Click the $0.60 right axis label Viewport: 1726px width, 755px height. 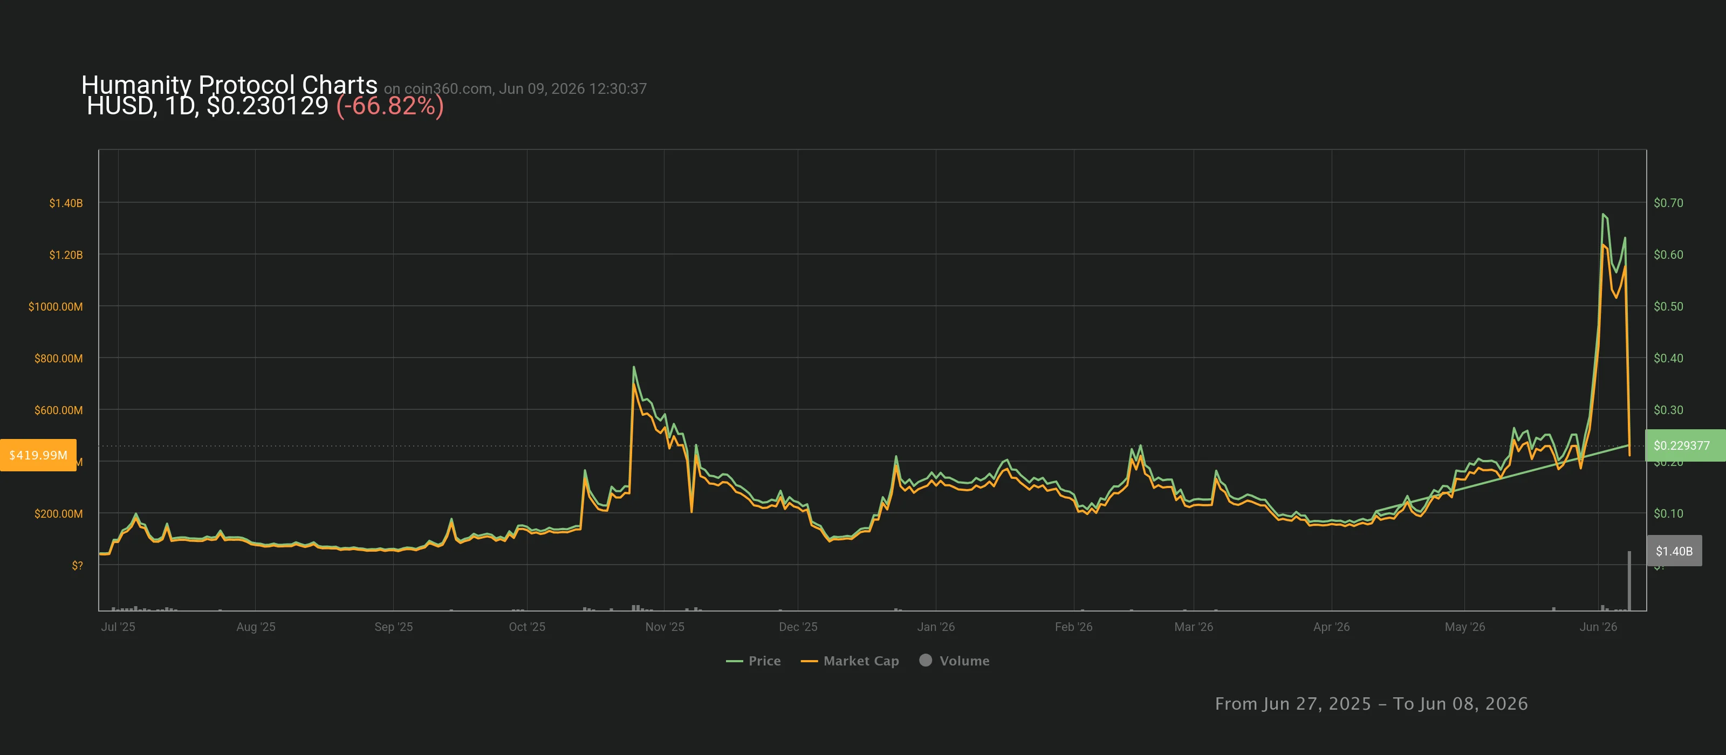point(1668,255)
